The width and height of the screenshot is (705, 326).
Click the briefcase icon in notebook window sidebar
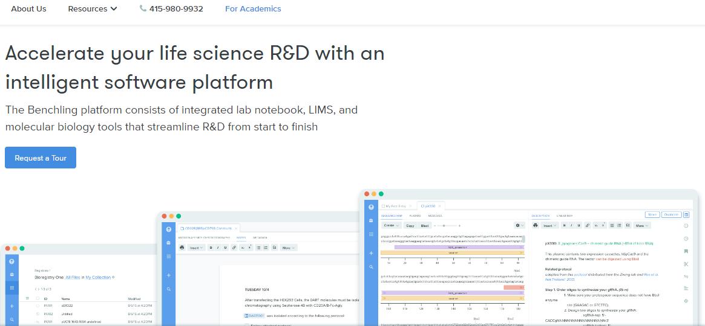tap(169, 243)
